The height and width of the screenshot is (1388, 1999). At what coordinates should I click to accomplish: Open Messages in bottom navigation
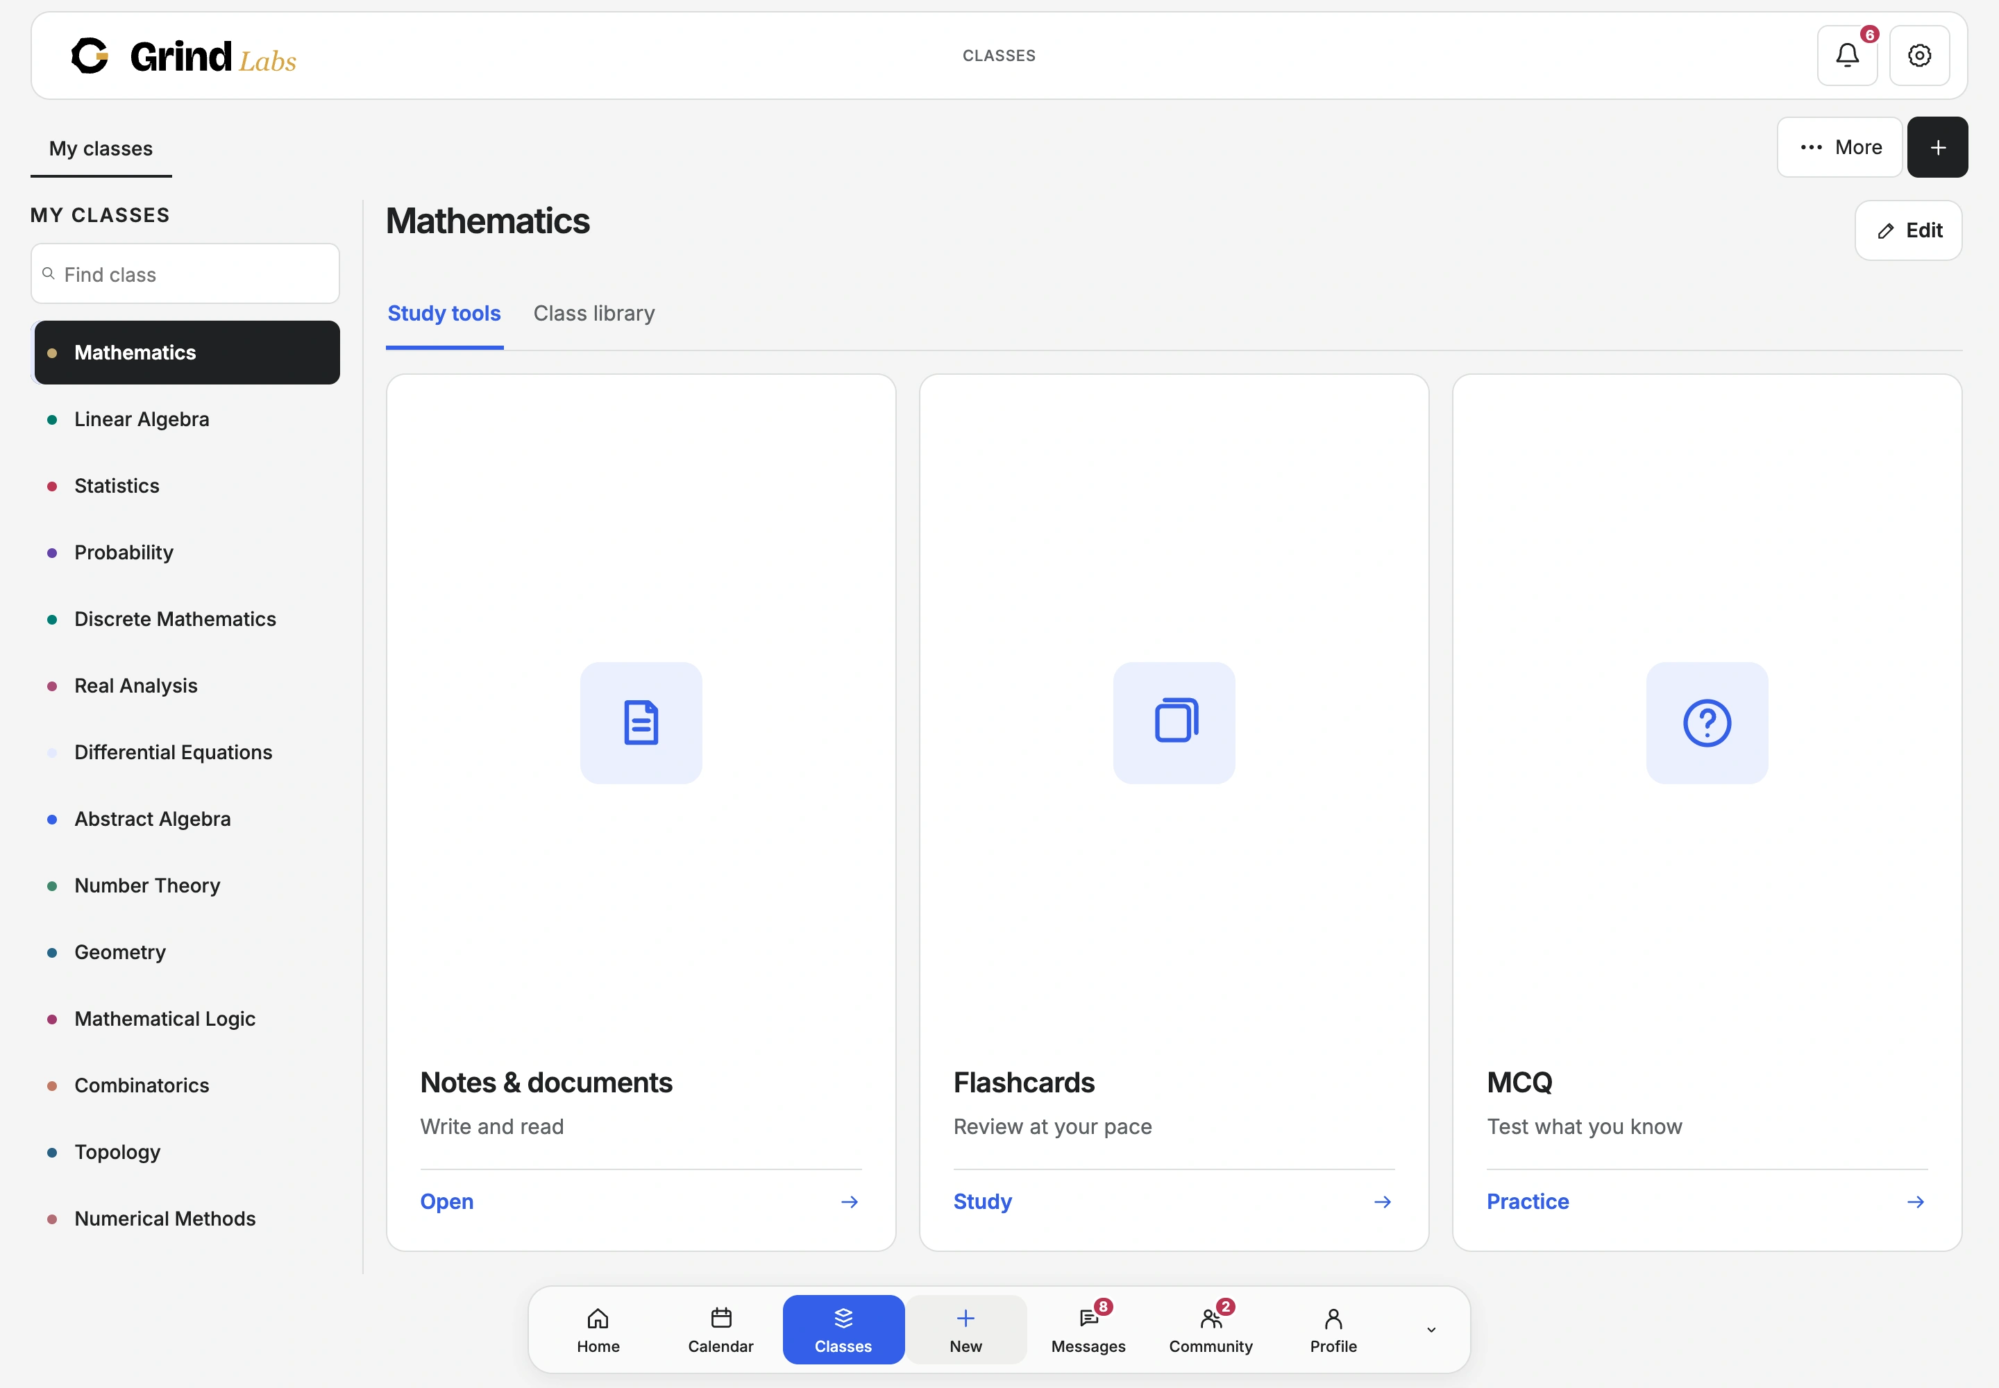point(1088,1330)
